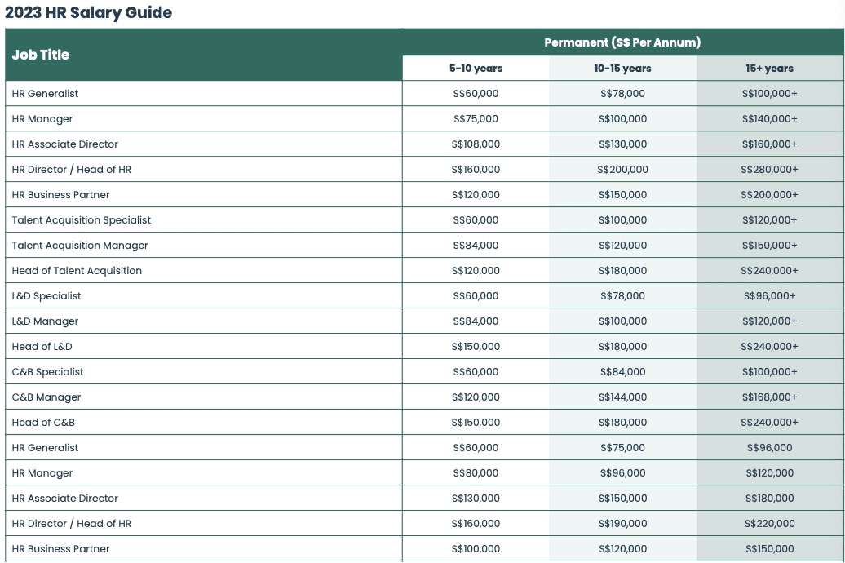Select the L&D Specialist job title
The width and height of the screenshot is (845, 563).
(46, 296)
